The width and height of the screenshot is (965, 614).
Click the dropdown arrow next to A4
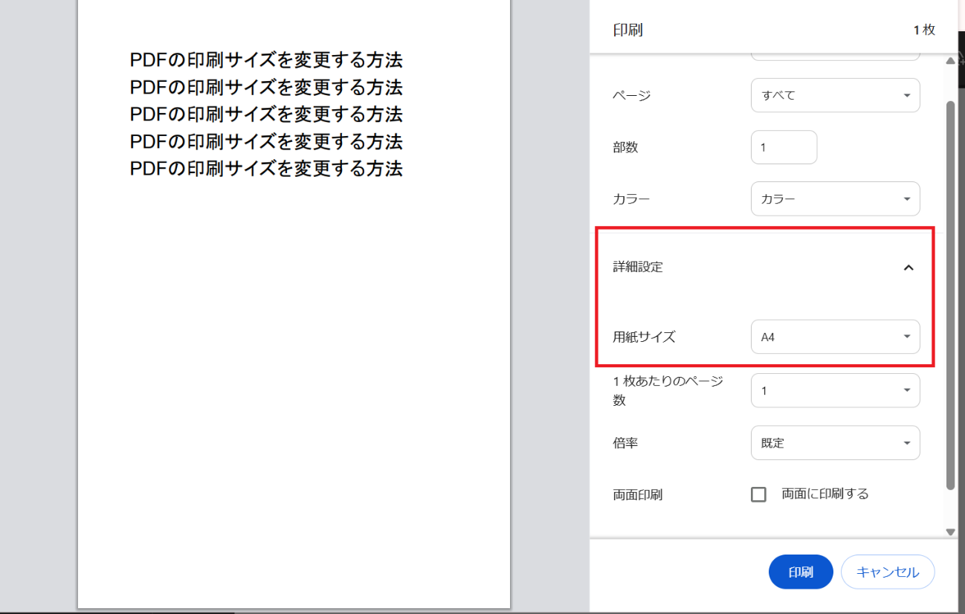(x=906, y=337)
